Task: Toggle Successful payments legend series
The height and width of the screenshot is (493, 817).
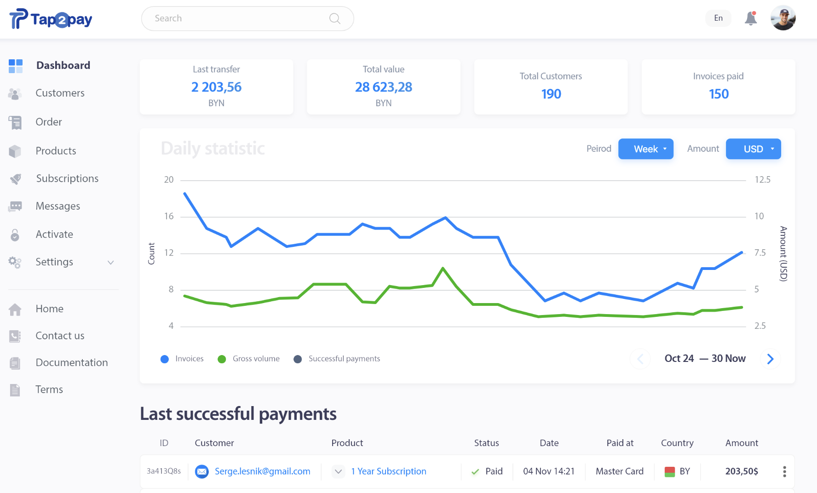Action: click(337, 359)
